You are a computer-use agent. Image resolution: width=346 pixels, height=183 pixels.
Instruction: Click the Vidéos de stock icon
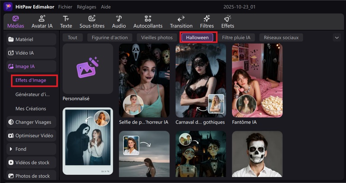click(11, 163)
